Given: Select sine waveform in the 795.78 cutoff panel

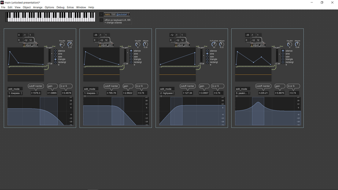Looking at the screenshot, I should (x=131, y=54).
